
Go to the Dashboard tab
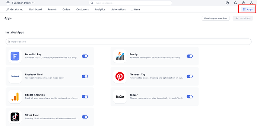click(35, 10)
